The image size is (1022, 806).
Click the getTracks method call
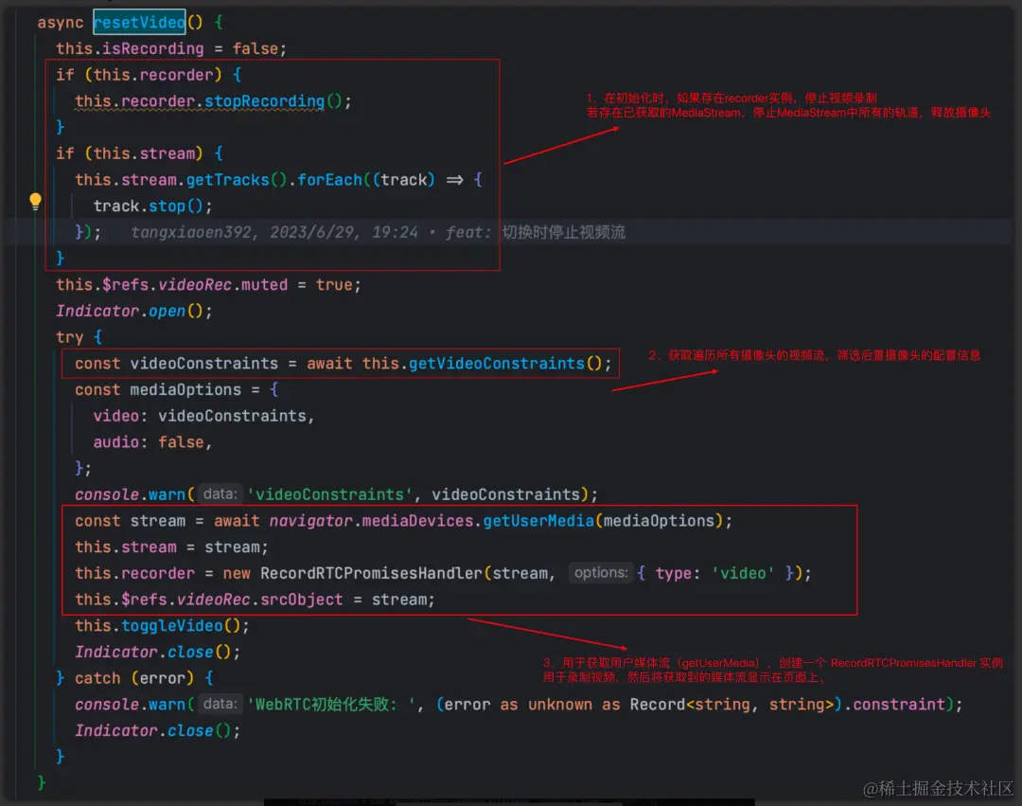[227, 180]
